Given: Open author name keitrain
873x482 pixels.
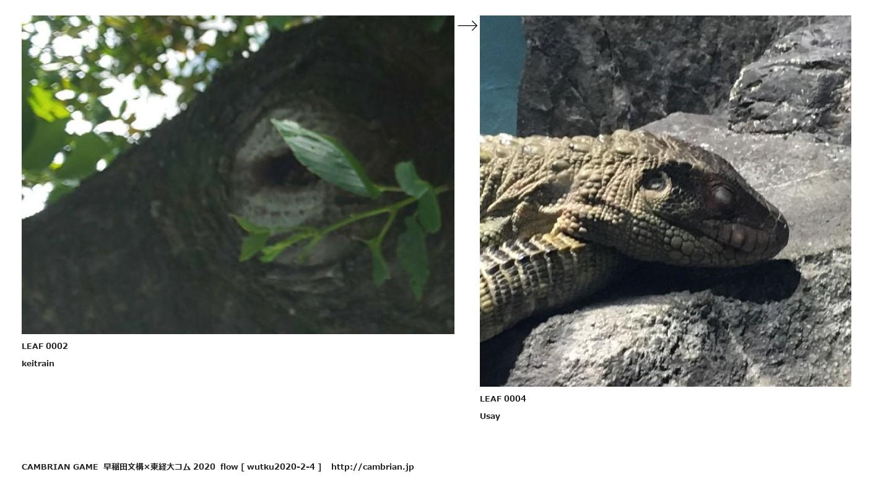Looking at the screenshot, I should [38, 363].
